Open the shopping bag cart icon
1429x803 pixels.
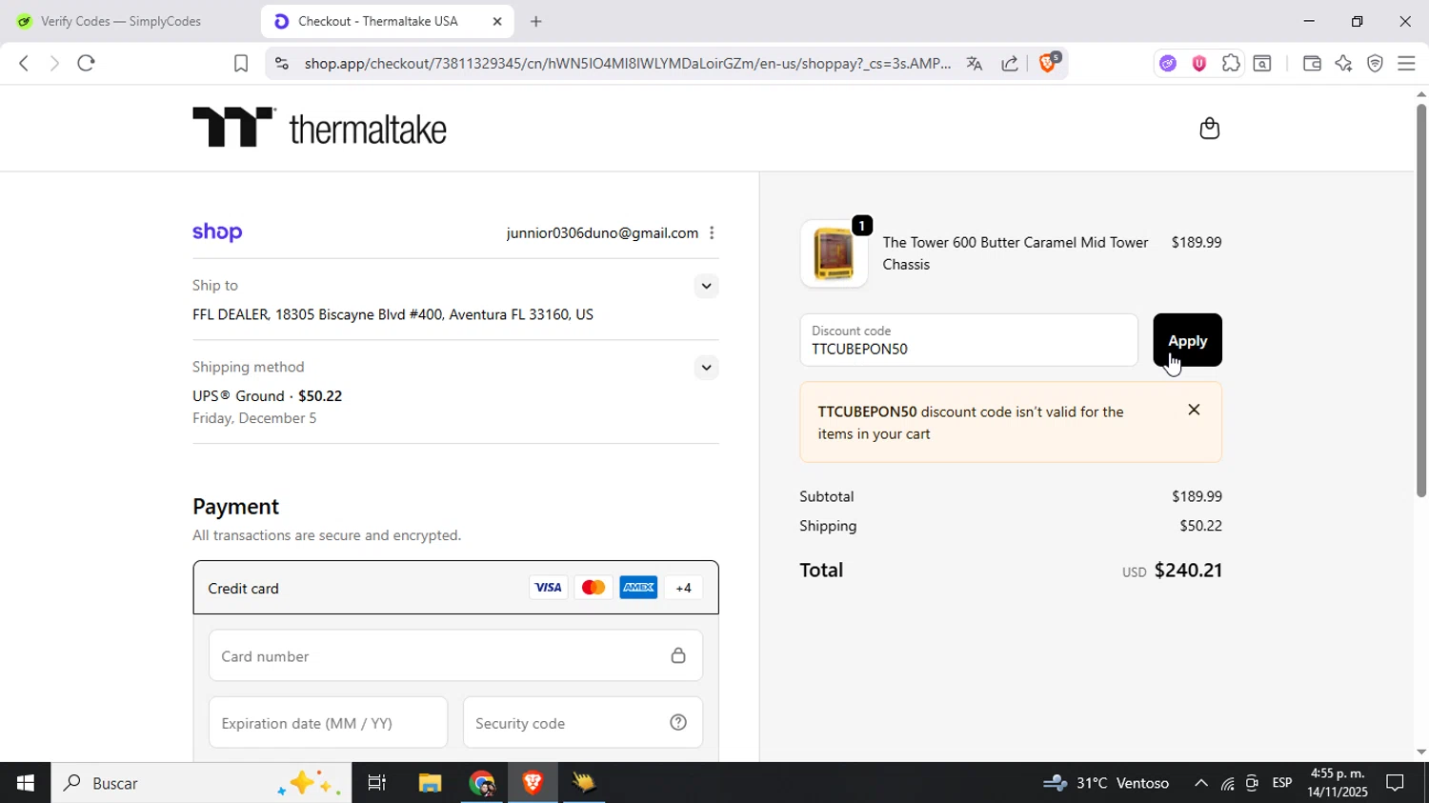point(1209,129)
